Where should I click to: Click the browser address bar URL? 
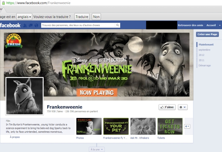tap(38, 3)
